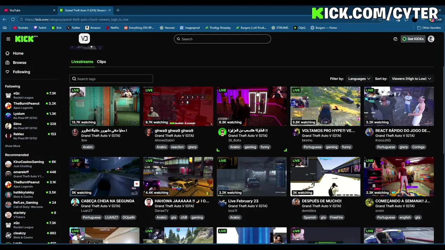This screenshot has height=250, width=445.
Task: Open hstikkytokky recommended channel
Action: (x=31, y=194)
